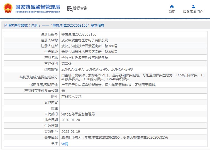Screen dimensions: 210x150
Task: Click the 第二类 management class value
Action: [66, 63]
